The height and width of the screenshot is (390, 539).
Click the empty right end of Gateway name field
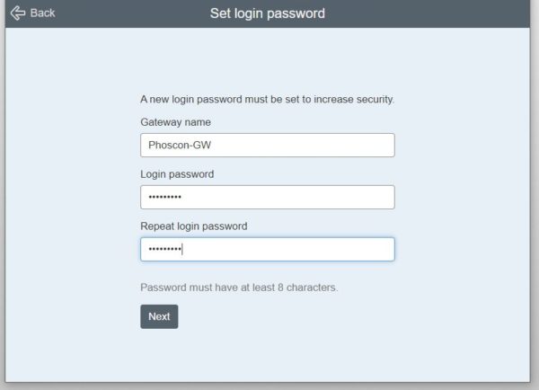pyautogui.click(x=361, y=146)
